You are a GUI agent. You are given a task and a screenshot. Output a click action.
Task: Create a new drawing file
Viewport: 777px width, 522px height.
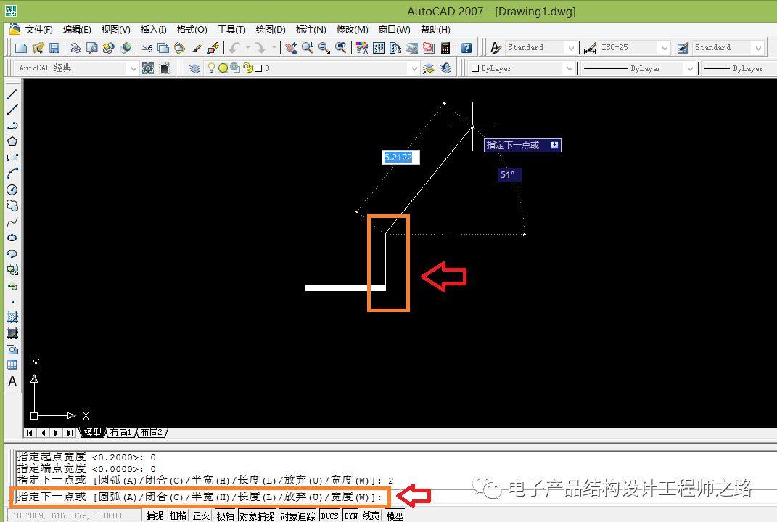pyautogui.click(x=21, y=48)
